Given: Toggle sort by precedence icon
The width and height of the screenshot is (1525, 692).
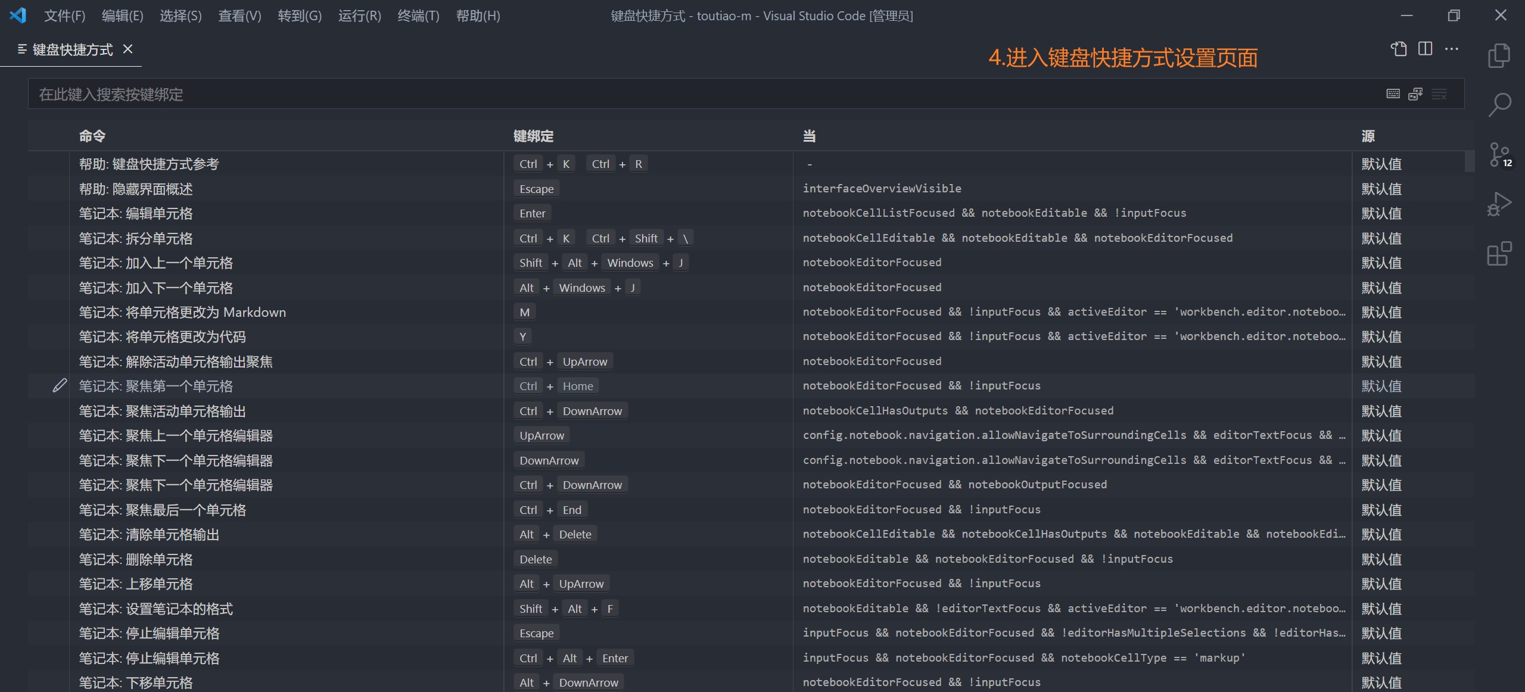Looking at the screenshot, I should [x=1415, y=94].
